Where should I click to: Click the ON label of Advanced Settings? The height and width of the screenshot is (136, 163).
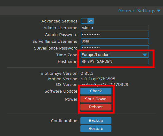[x=91, y=21]
